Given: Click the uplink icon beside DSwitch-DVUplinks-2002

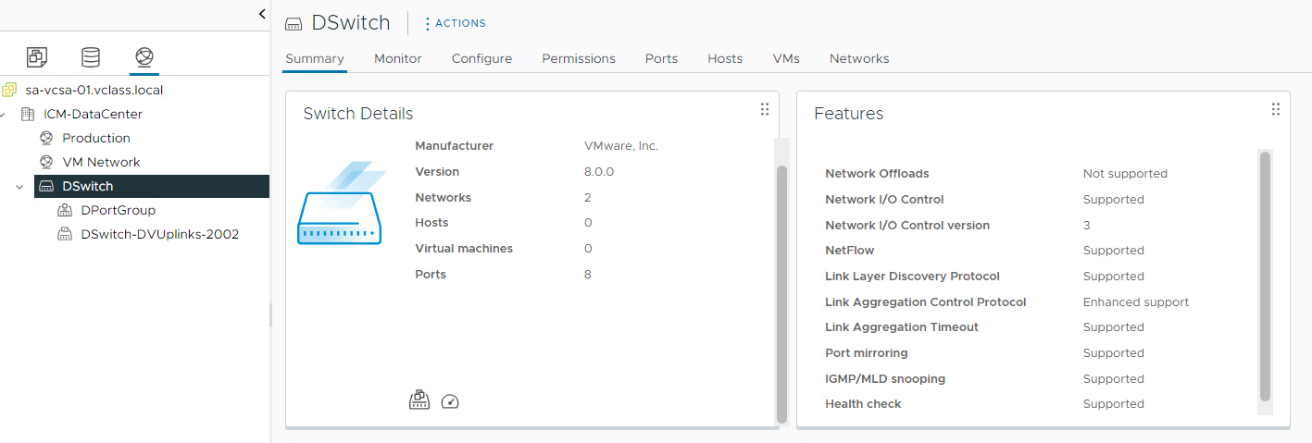Looking at the screenshot, I should [x=65, y=234].
